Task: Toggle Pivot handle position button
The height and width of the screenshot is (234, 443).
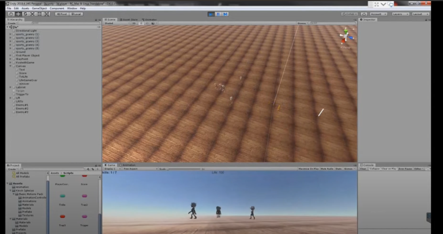Action: (62, 14)
